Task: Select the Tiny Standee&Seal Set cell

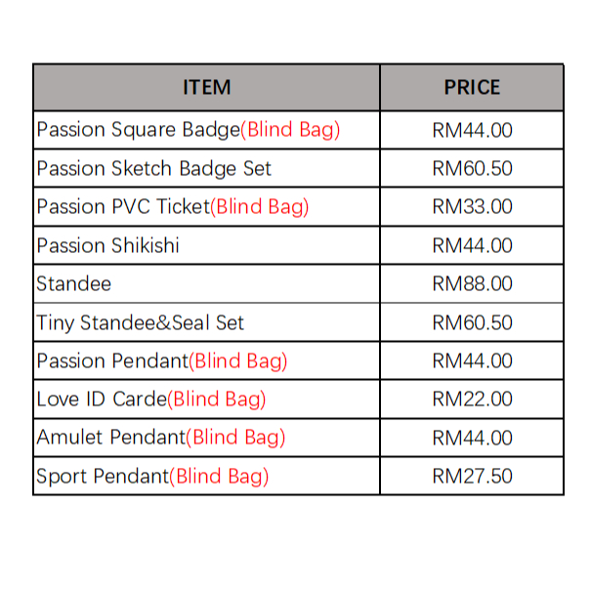Action: (x=141, y=322)
